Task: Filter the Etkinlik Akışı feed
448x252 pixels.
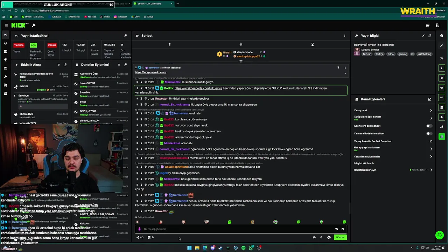Action: 58,65
